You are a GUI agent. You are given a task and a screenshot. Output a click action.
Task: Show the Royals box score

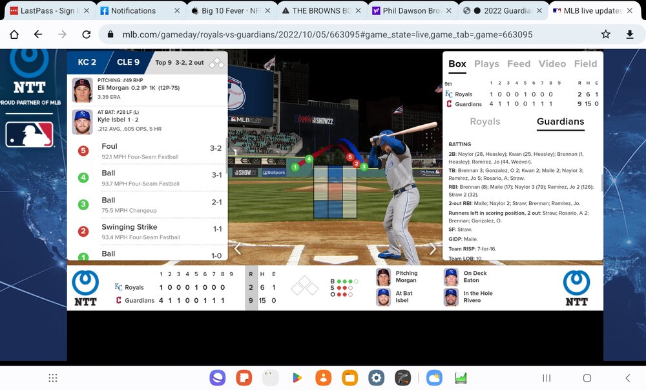click(485, 122)
